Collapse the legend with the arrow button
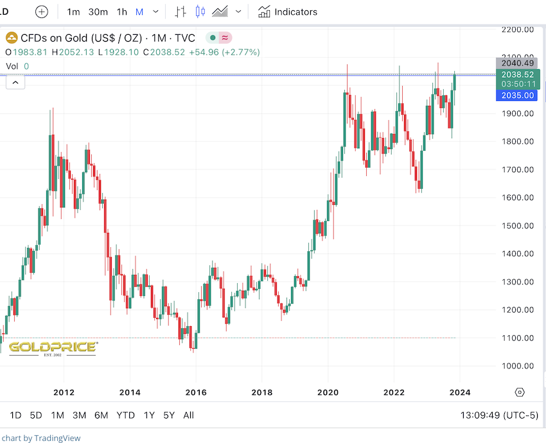This screenshot has width=546, height=443. coord(15,81)
